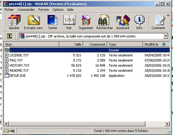Click the archive path text field
Viewport: 173px width, 135px height.
coord(91,36)
